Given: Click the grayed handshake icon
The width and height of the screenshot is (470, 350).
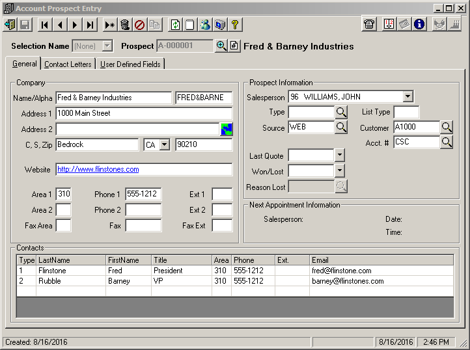Looking at the screenshot, I should 439,24.
